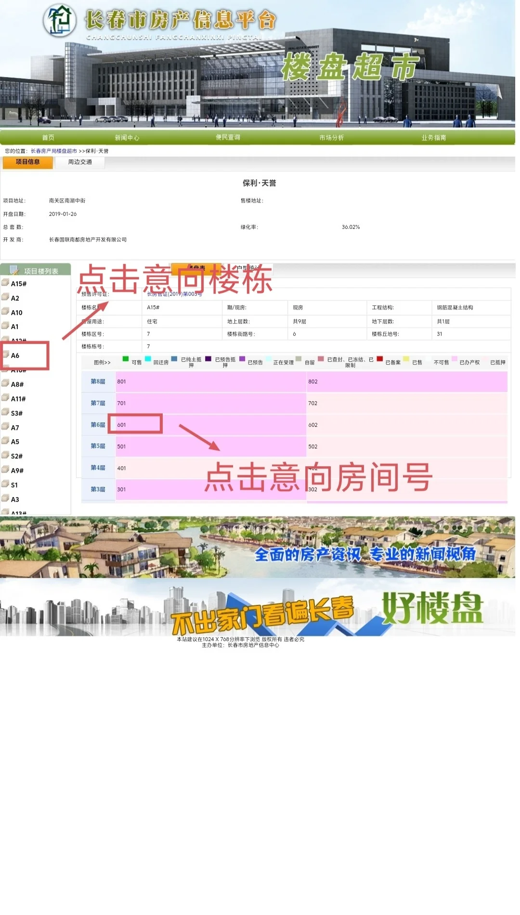Select building A7 in the list
The image size is (520, 915).
point(15,428)
